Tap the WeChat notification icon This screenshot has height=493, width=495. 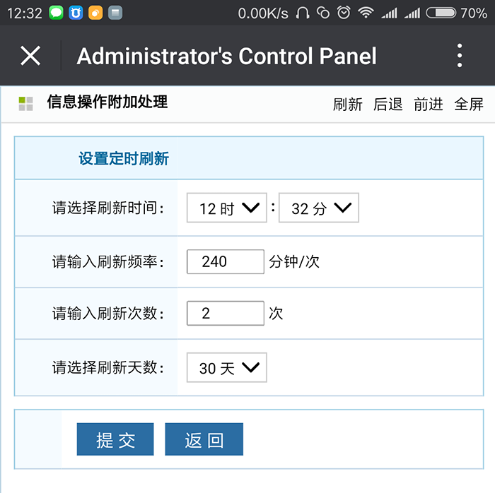click(x=56, y=13)
